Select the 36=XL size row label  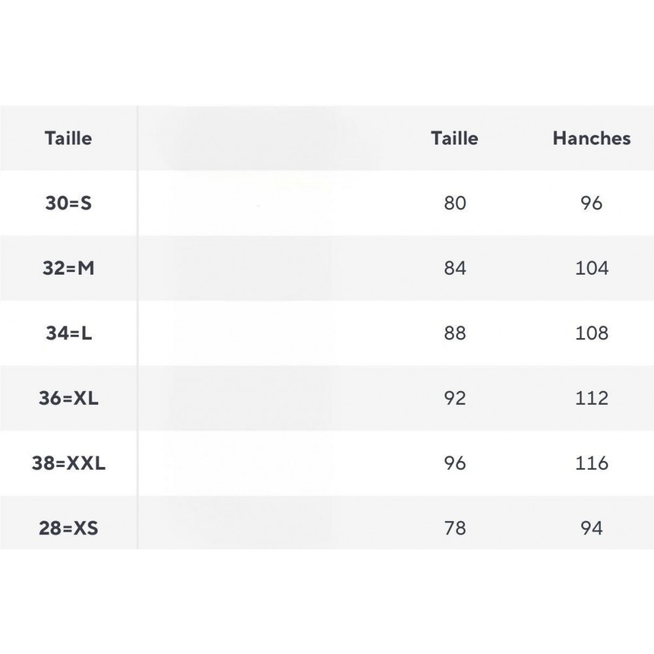point(69,398)
